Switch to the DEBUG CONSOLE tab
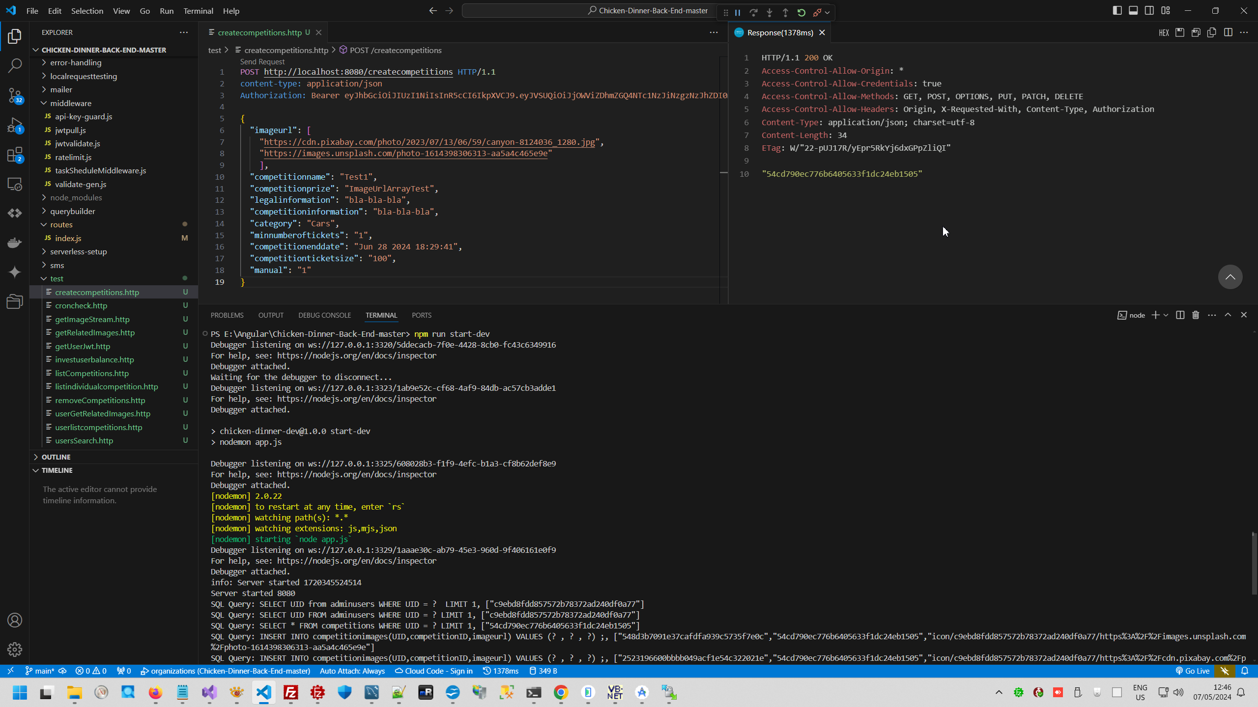Viewport: 1258px width, 707px height. 324,315
